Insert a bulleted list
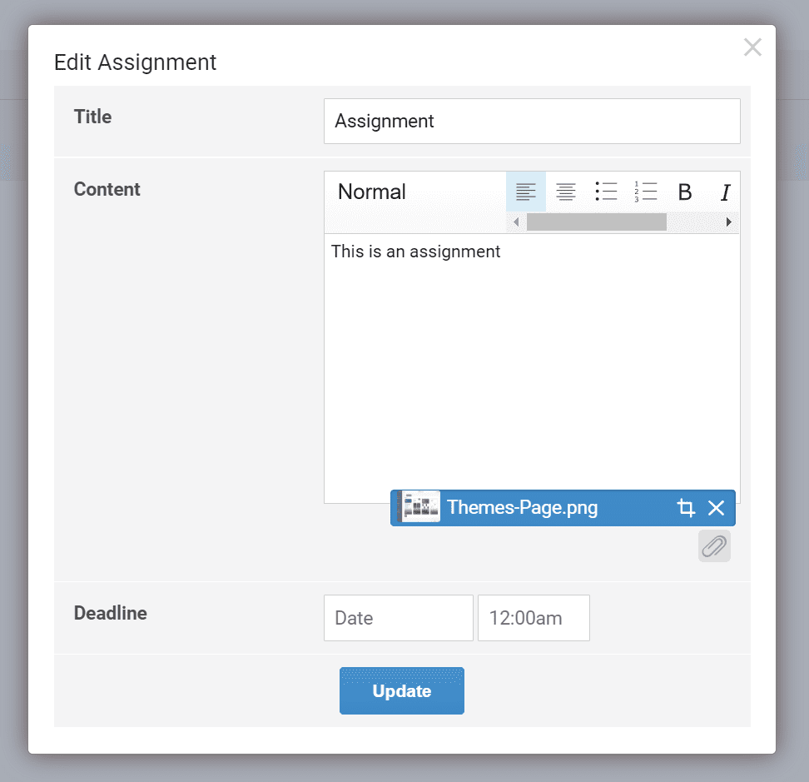 [x=606, y=192]
